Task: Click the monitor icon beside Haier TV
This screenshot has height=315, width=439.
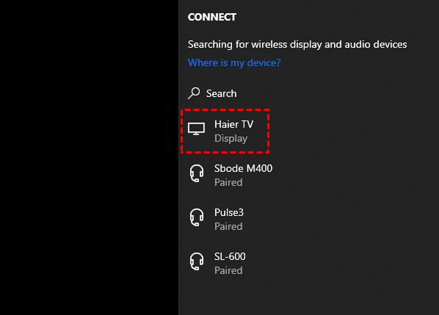Action: coord(196,129)
